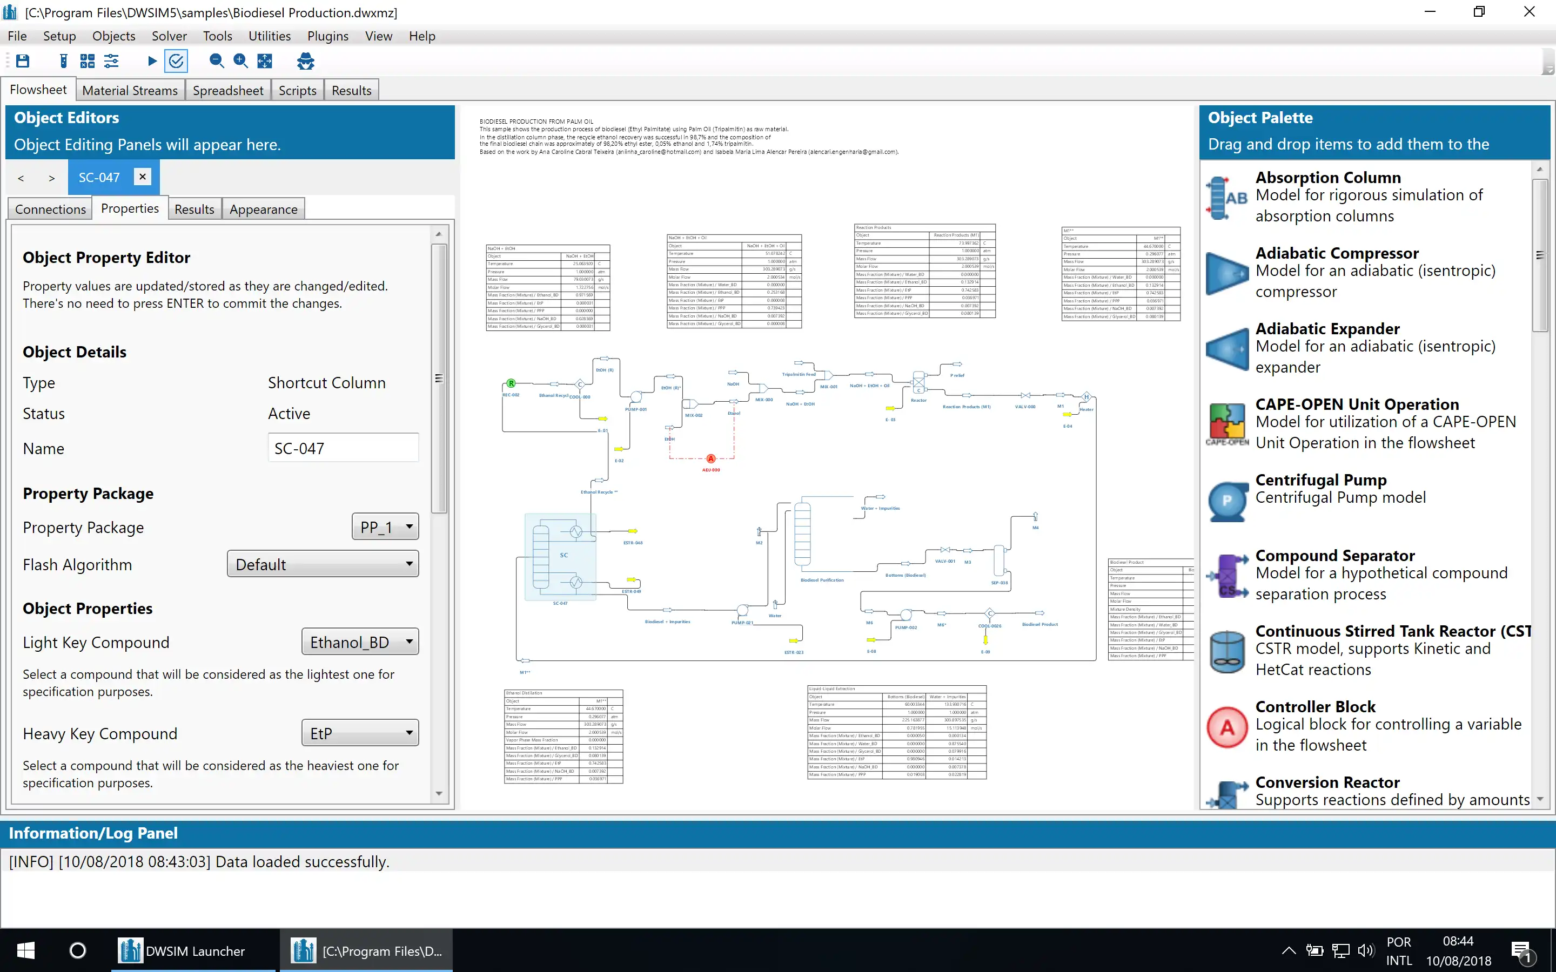Click the back navigation arrow in Object Editors

tap(22, 177)
